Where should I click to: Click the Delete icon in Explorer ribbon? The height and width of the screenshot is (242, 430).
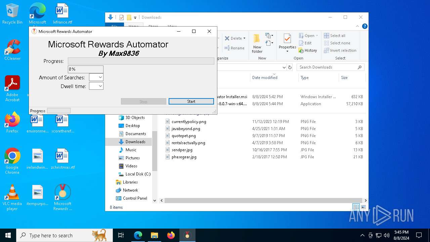pyautogui.click(x=227, y=38)
